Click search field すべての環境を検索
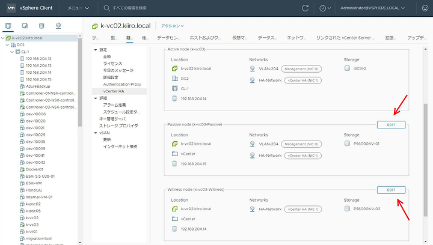 pyautogui.click(x=129, y=8)
